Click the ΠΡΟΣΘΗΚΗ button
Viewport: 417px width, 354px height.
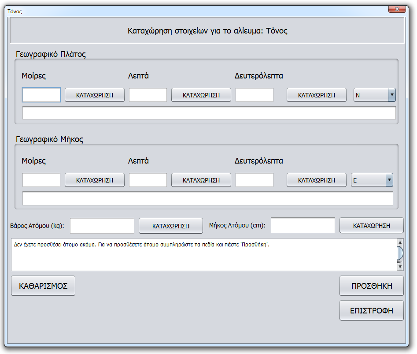(x=372, y=286)
